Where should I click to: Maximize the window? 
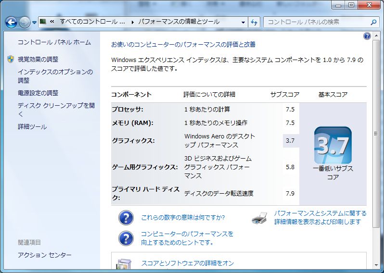(351, 5)
